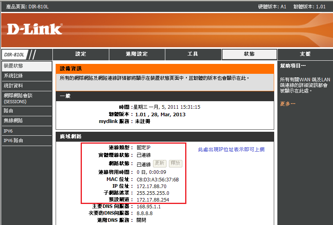
Task: Click the D-Link logo
Action: click(35, 29)
